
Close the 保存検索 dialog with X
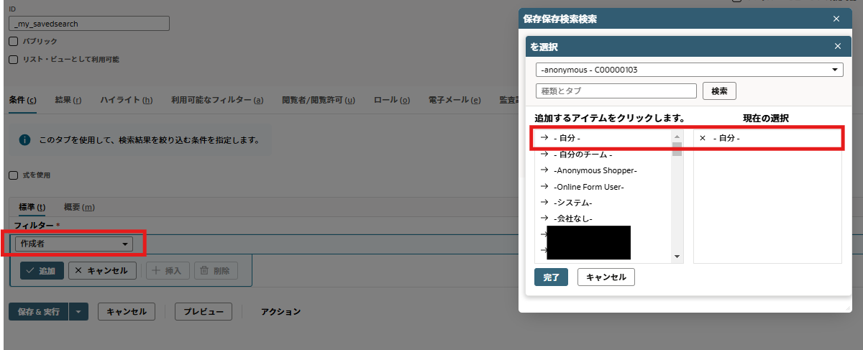click(x=836, y=19)
